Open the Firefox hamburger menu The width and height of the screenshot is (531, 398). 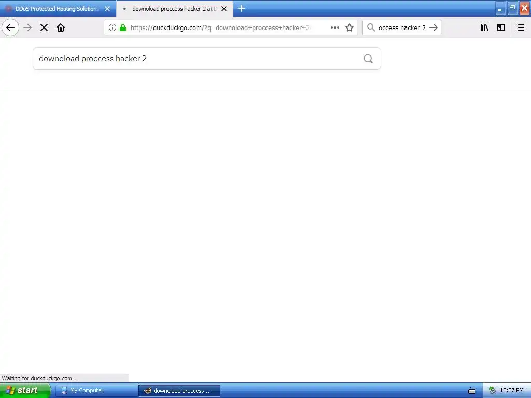click(521, 27)
